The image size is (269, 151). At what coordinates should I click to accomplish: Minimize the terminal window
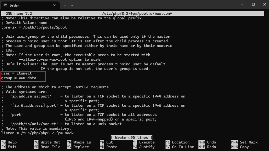[x=241, y=4]
